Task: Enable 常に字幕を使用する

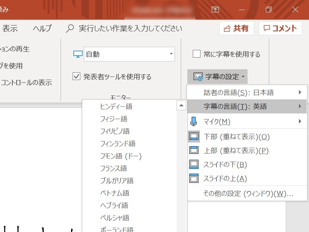Action: pos(196,54)
